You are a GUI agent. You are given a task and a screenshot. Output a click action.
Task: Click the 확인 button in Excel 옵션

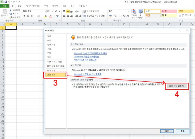(x=167, y=131)
